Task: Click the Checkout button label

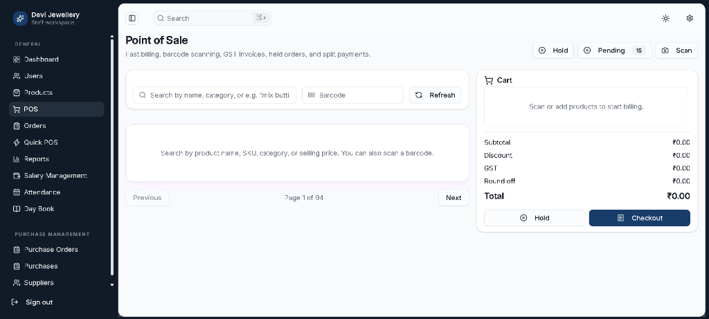Action: [647, 218]
